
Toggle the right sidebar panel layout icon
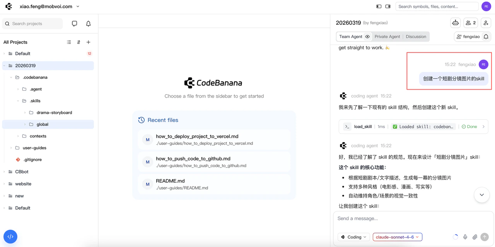pos(388,7)
